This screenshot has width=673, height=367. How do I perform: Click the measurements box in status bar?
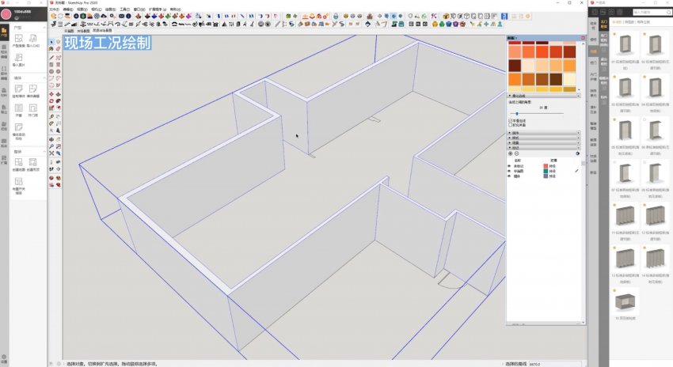[557, 364]
